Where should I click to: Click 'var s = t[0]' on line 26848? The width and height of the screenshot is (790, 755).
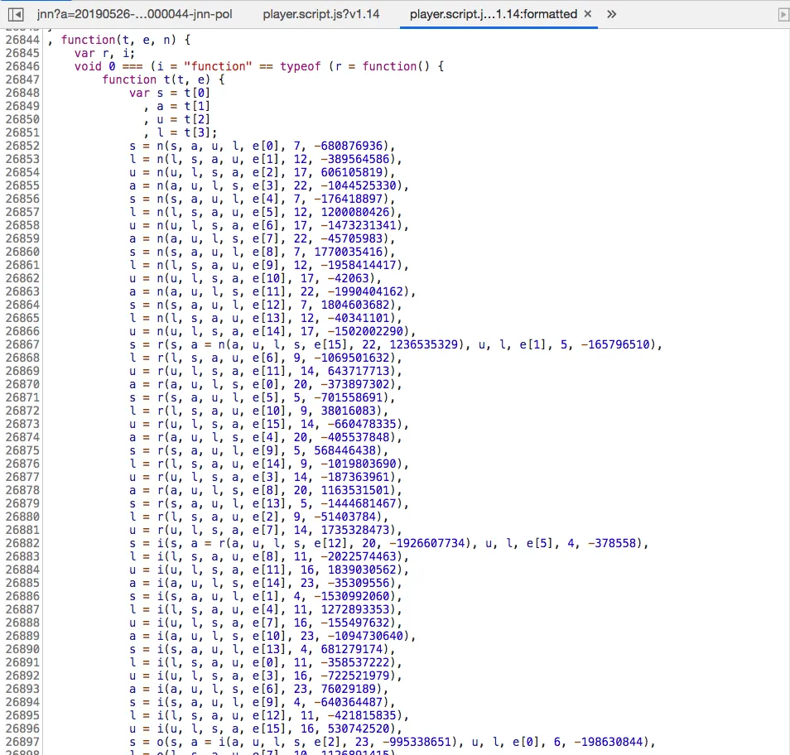coord(169,94)
